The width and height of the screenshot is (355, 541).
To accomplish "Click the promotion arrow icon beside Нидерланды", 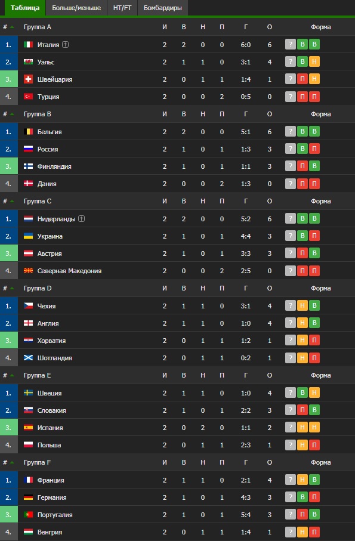I will 81,219.
